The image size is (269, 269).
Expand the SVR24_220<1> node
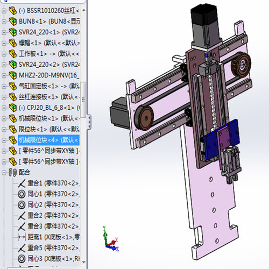(4, 32)
